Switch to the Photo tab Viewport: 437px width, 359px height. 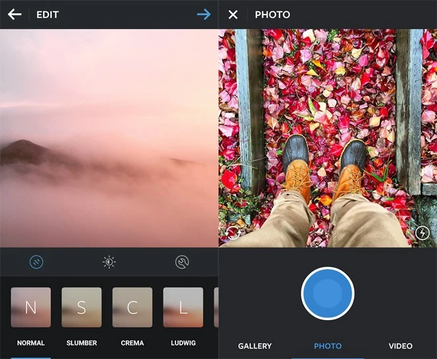pyautogui.click(x=328, y=346)
